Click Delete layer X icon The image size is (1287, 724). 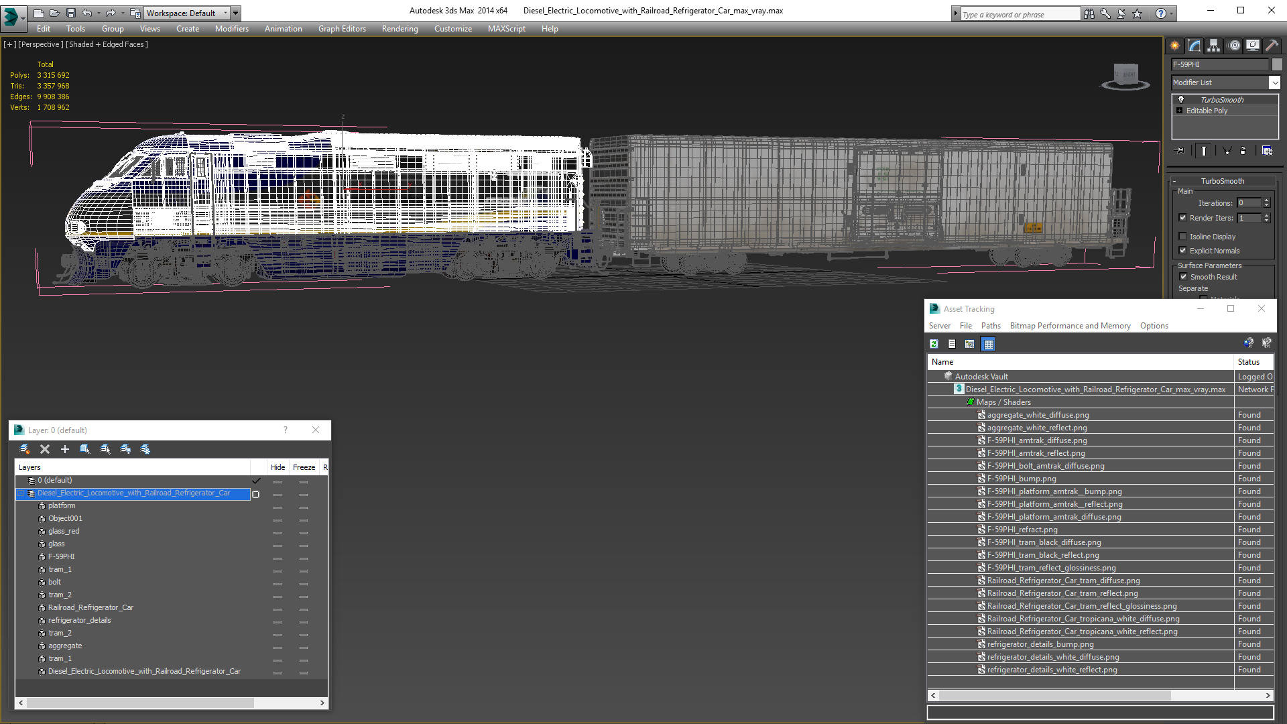(45, 449)
